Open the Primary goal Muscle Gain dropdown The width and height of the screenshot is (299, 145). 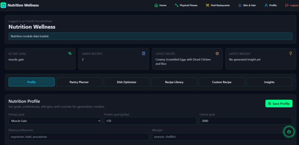coord(55,121)
